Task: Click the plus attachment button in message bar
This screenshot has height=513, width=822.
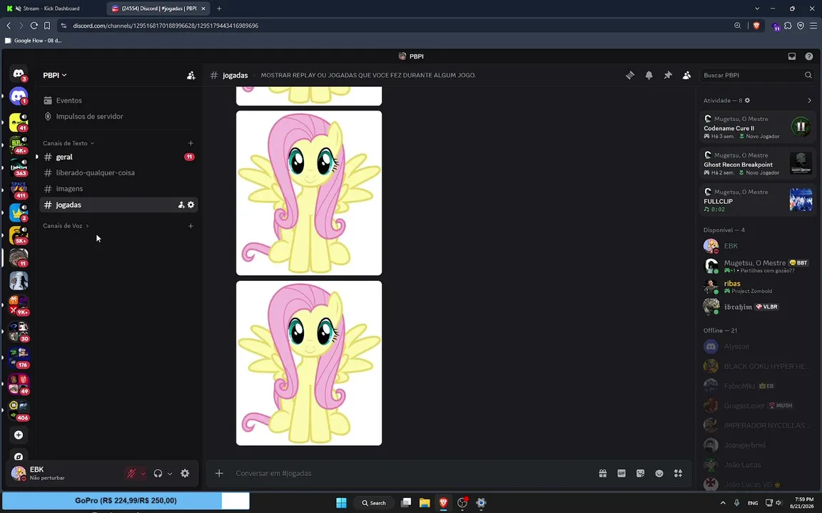Action: (219, 473)
